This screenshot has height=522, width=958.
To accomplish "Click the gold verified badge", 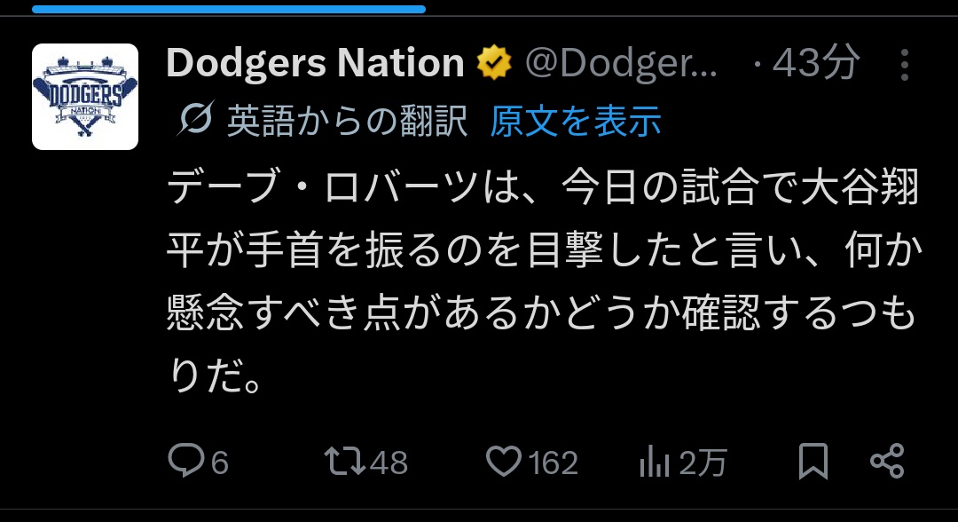I will click(494, 63).
